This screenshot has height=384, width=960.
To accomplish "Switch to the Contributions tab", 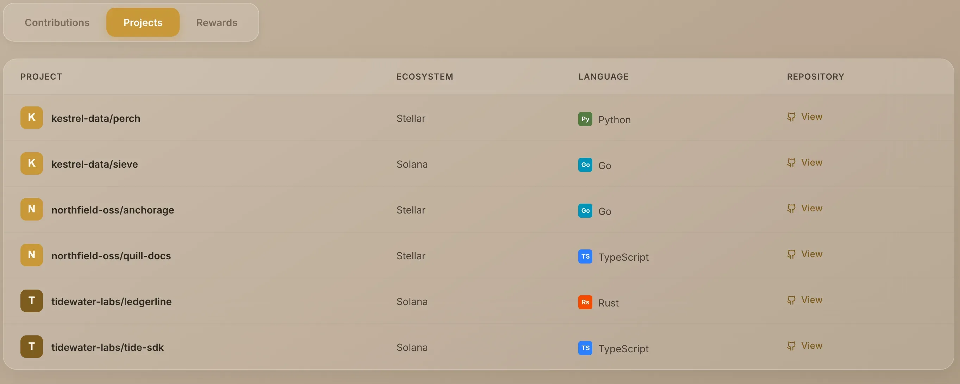I will tap(57, 22).
